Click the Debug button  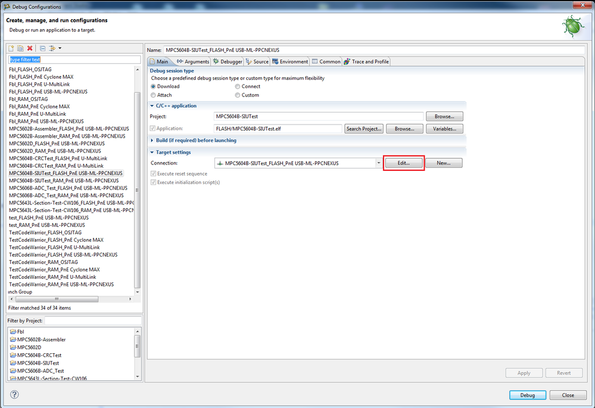coord(528,395)
